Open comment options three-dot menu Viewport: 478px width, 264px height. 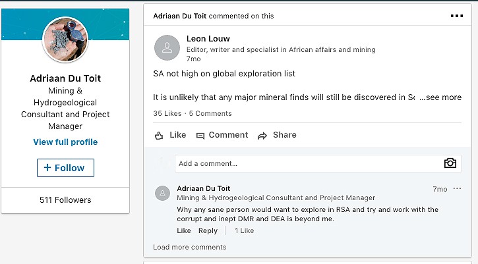[x=458, y=189]
